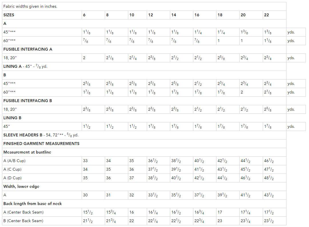
Task: Click the Width, lower edge subheading
Action: (x=21, y=187)
